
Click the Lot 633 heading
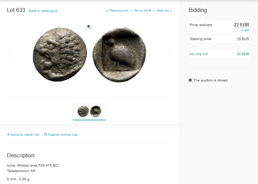point(16,10)
